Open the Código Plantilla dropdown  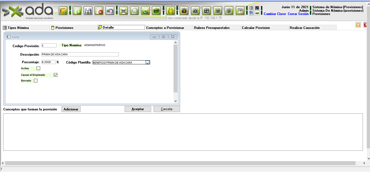(x=147, y=62)
